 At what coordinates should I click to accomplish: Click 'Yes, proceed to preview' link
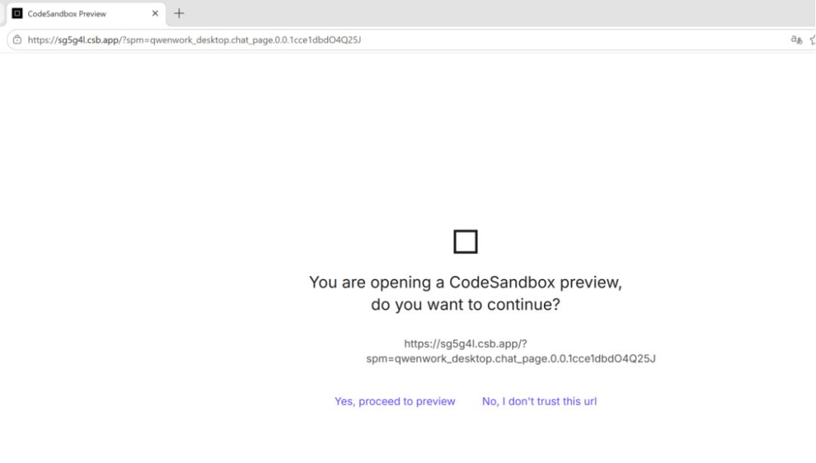394,401
